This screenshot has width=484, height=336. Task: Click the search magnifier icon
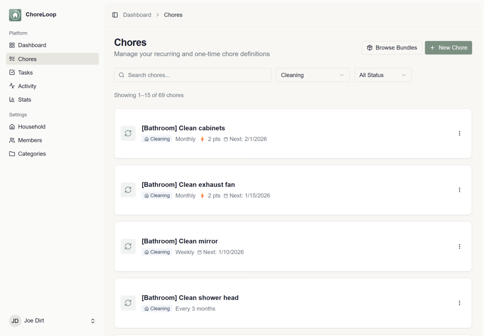click(x=122, y=75)
